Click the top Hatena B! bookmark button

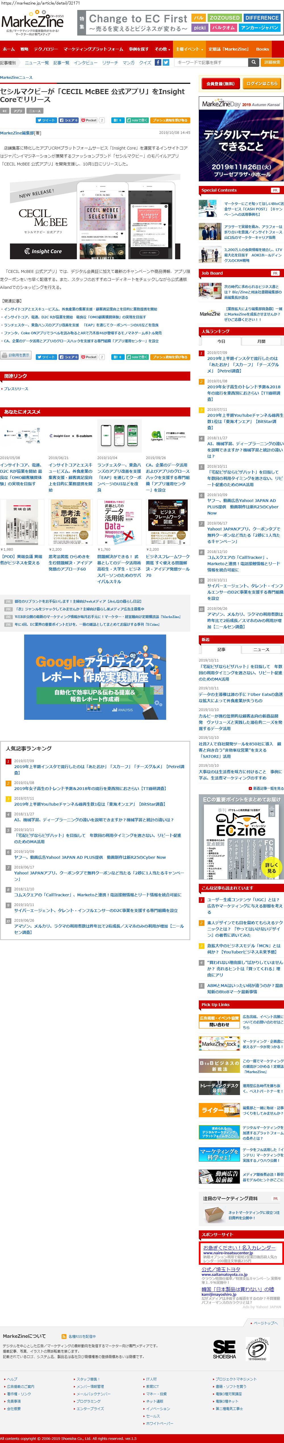[117, 120]
